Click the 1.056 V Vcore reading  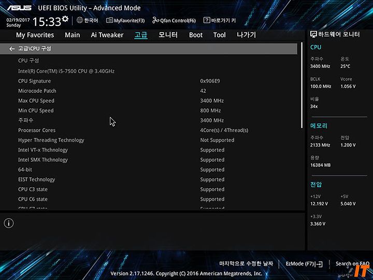(348, 86)
